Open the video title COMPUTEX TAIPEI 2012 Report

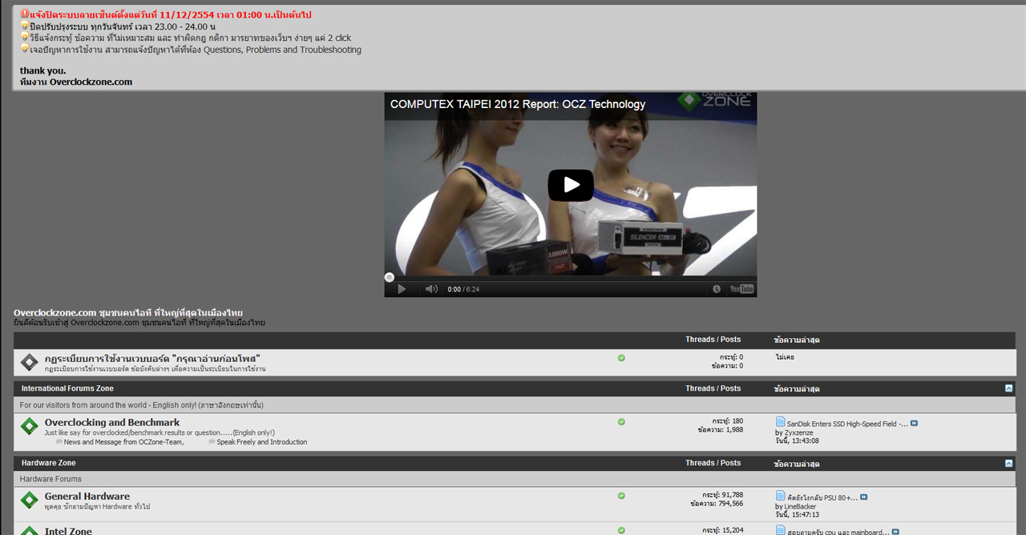click(518, 104)
